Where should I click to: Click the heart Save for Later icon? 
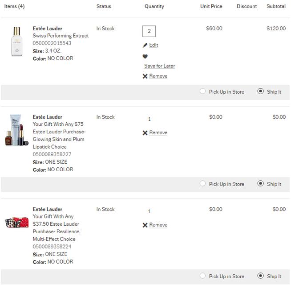pos(145,57)
